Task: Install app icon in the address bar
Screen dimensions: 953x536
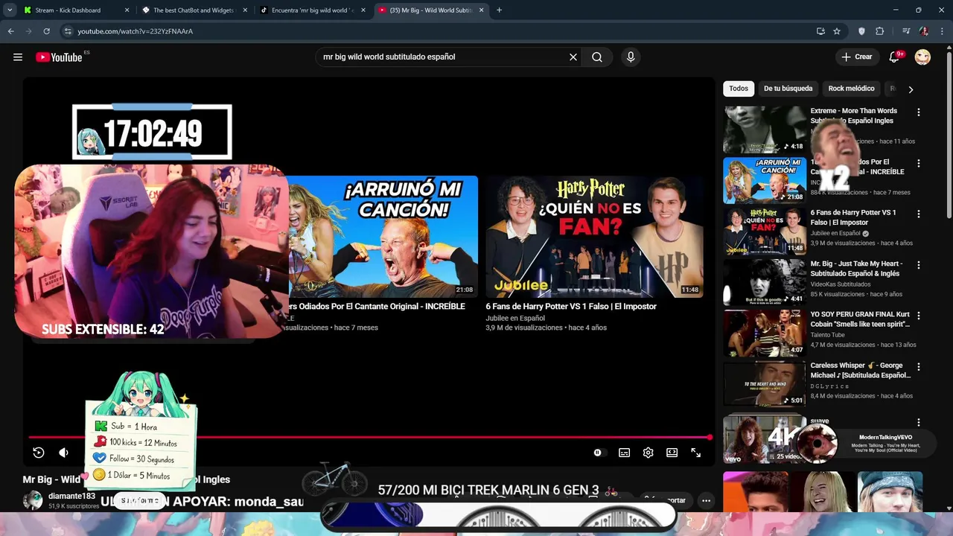Action: click(x=820, y=31)
